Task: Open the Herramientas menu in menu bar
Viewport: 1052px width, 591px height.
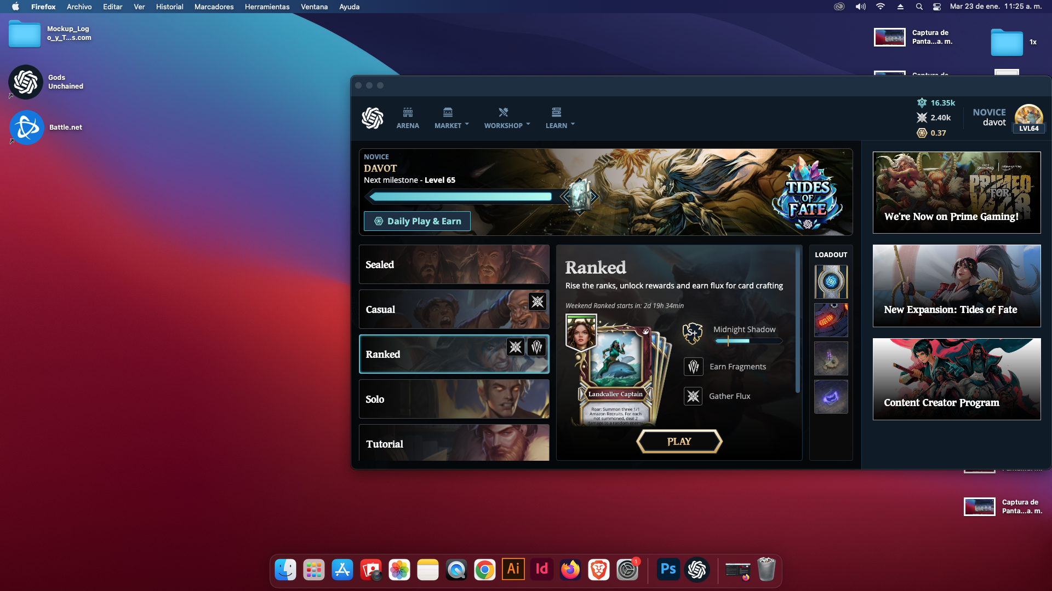Action: [267, 7]
